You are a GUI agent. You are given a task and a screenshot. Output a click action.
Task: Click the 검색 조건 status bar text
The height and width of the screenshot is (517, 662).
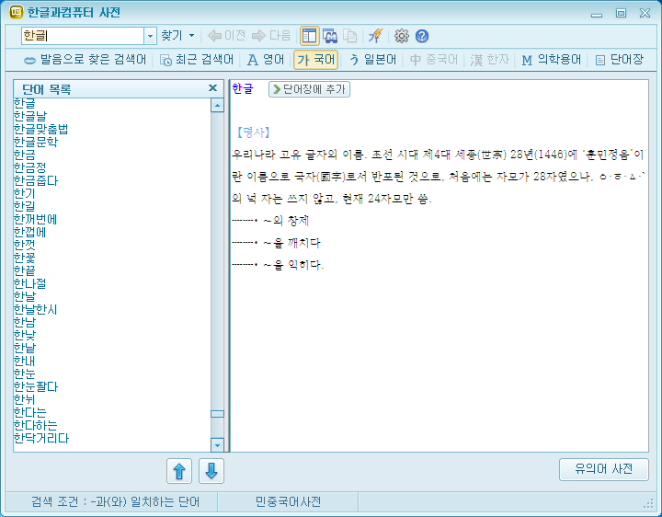(x=115, y=501)
